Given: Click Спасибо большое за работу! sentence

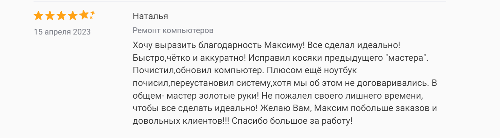Looking at the screenshot, I should pyautogui.click(x=292, y=121).
